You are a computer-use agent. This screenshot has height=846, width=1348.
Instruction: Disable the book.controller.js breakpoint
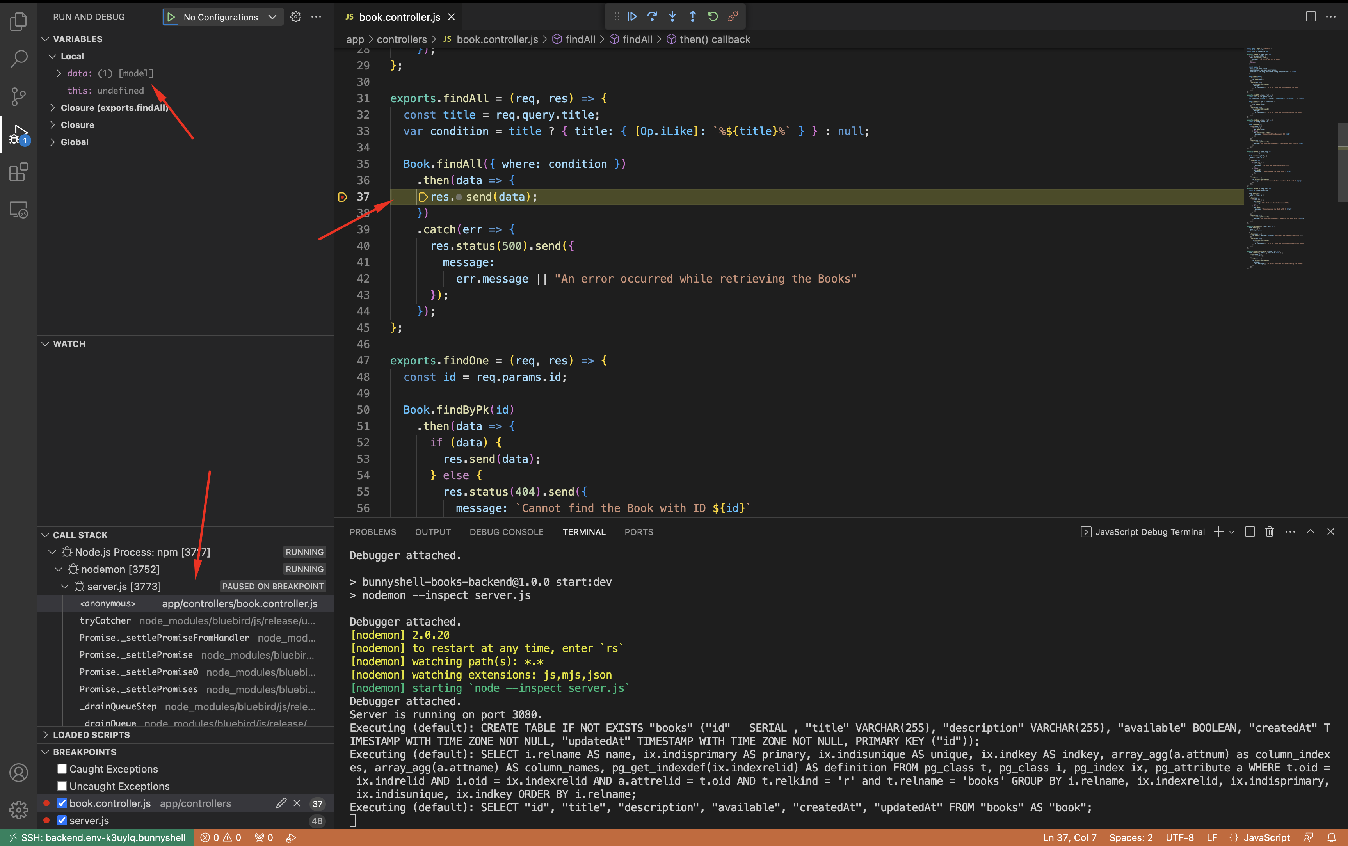[x=62, y=803]
